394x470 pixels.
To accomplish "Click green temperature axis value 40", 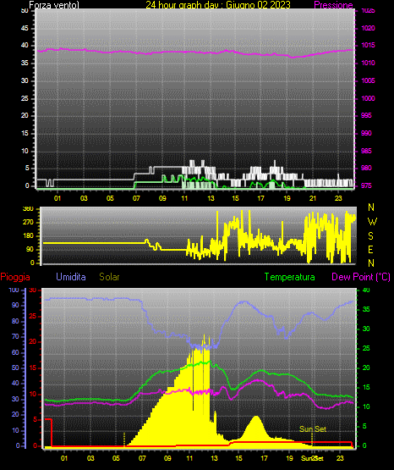I will (x=366, y=290).
